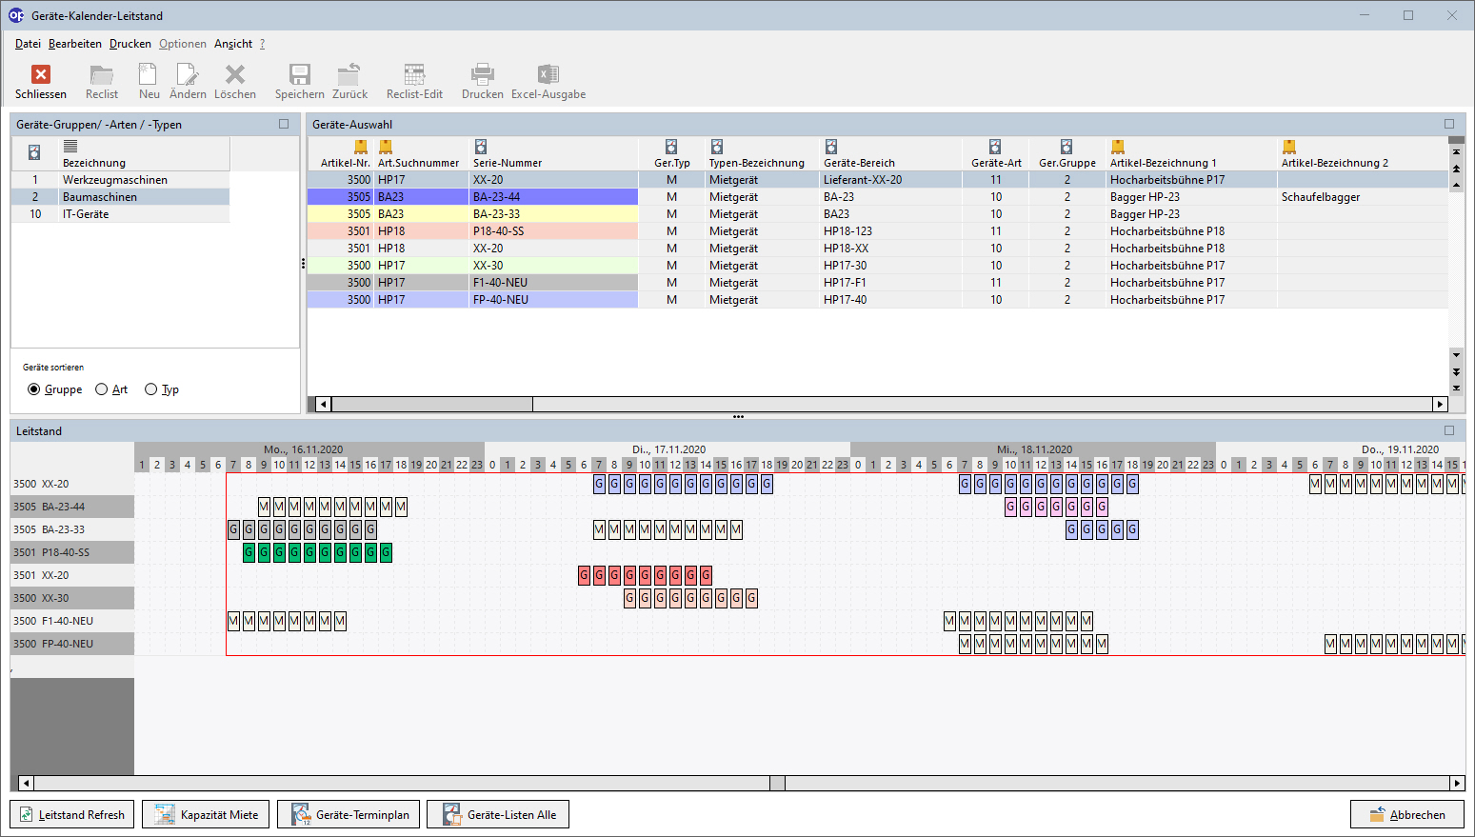Click the Geräte-Auswahl scroll right arrow

pos(1440,404)
